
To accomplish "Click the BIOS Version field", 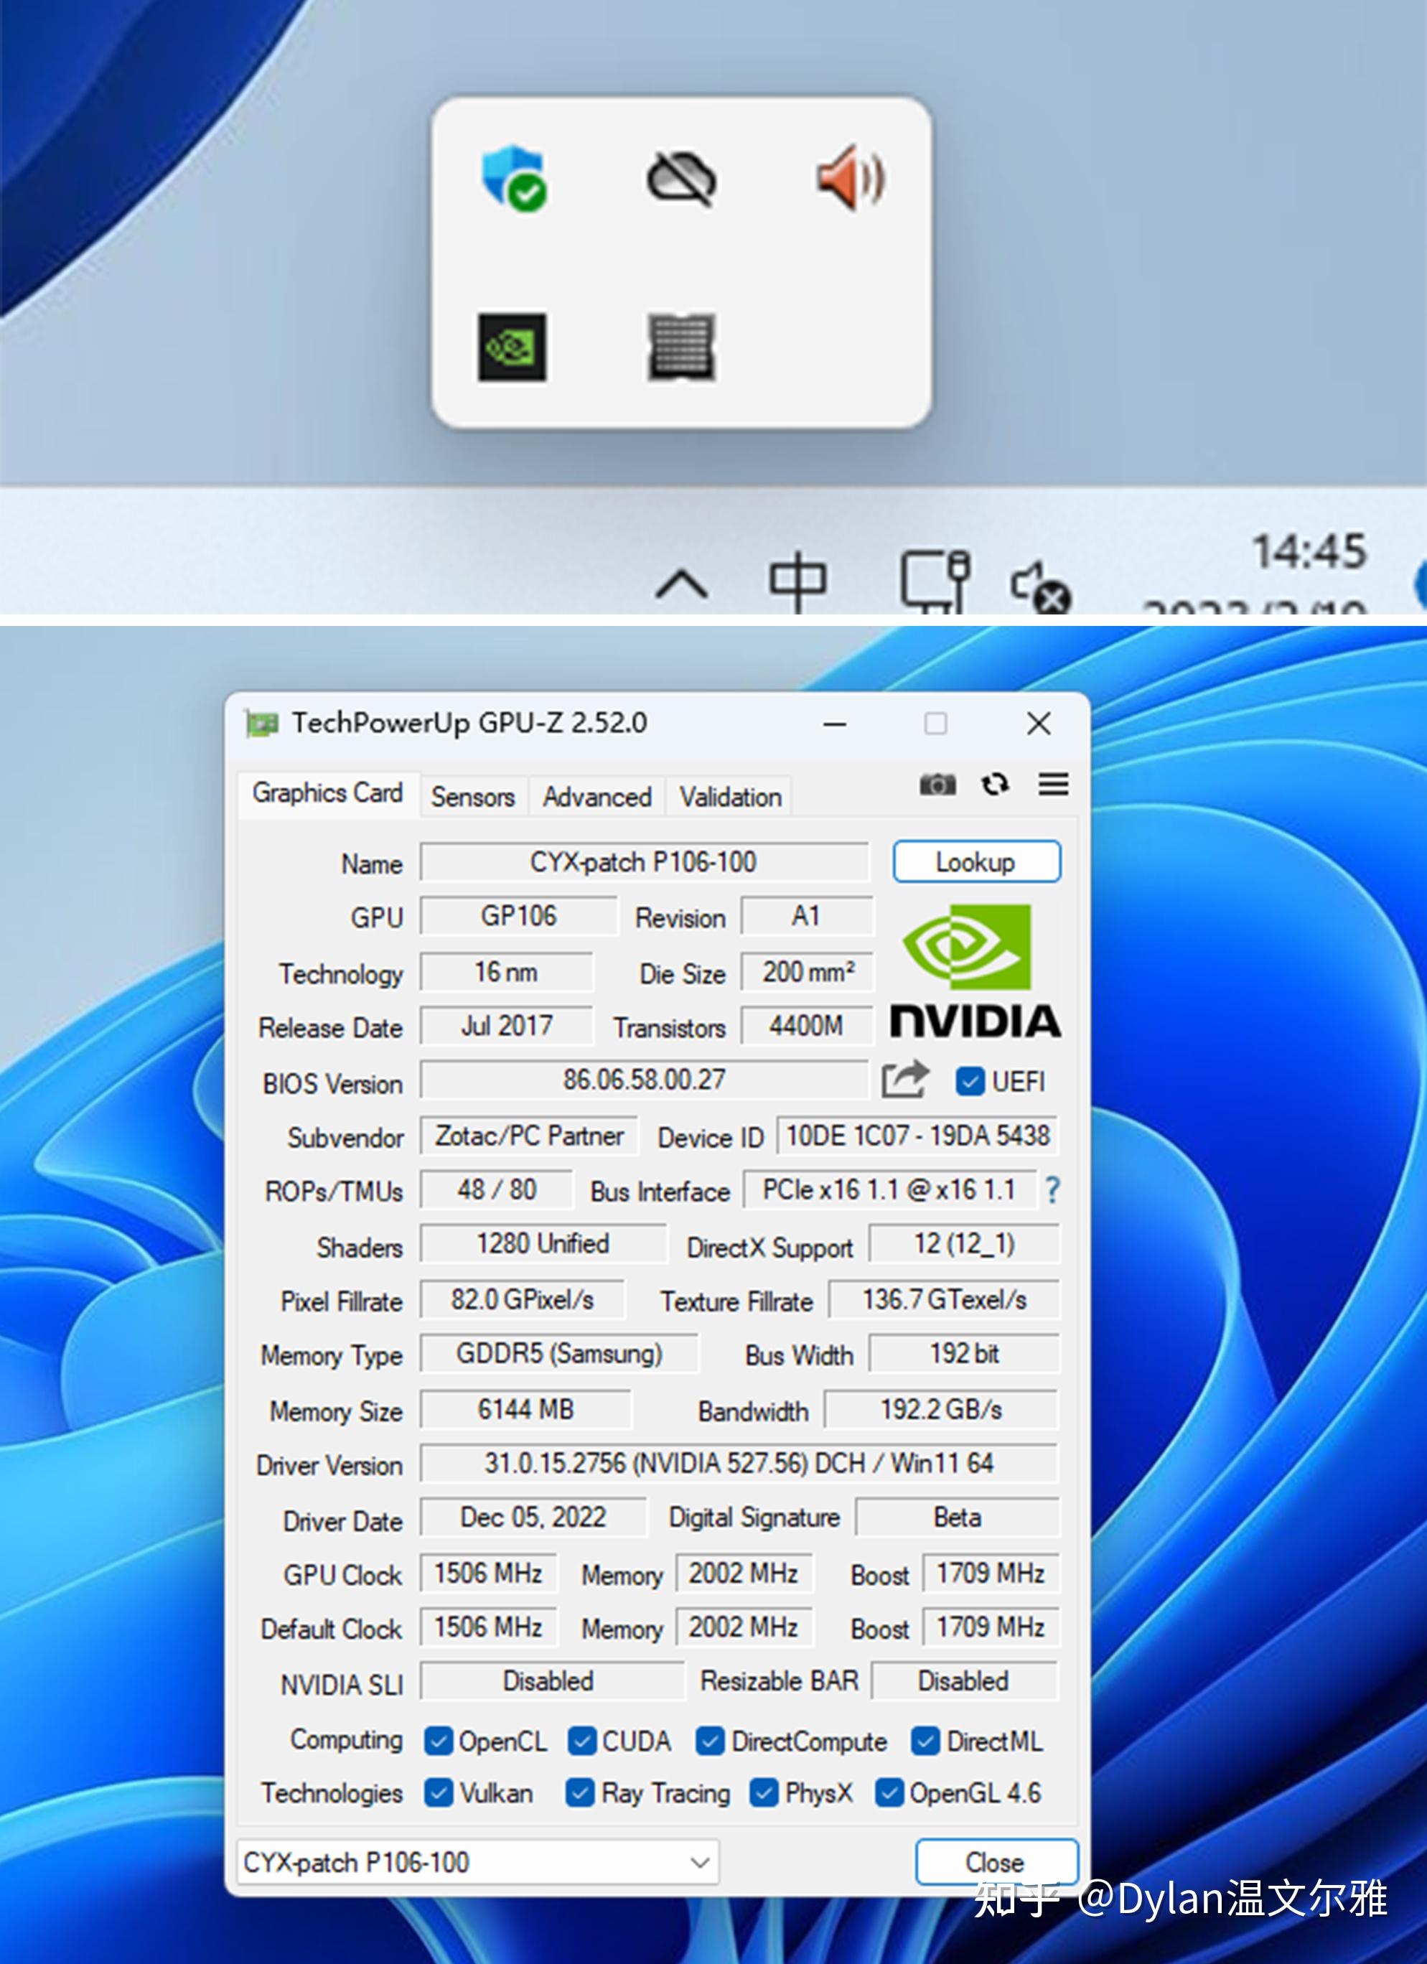I will pyautogui.click(x=643, y=1080).
